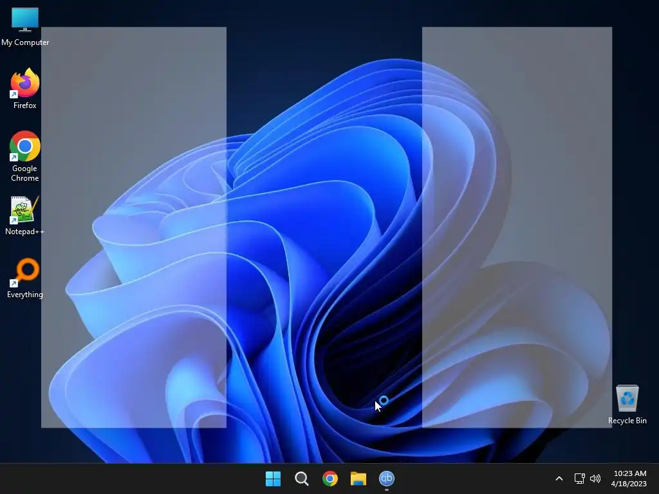
Task: Click the 'Google Chrome' icon label
Action: pos(25,173)
